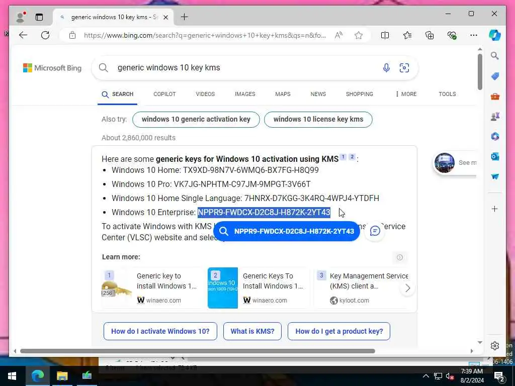Refresh the page
This screenshot has height=386, width=515.
(x=45, y=35)
